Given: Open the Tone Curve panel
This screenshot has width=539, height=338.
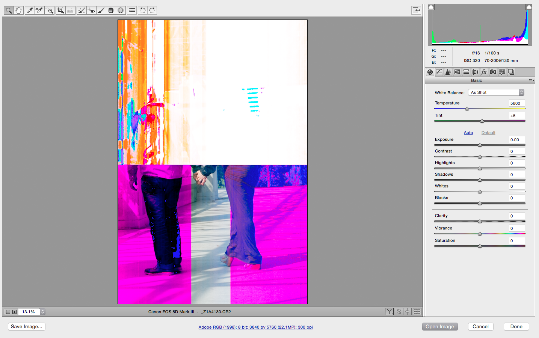Looking at the screenshot, I should click(x=439, y=72).
